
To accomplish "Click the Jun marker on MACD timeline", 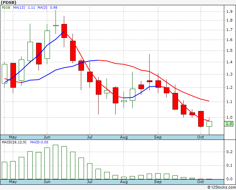I will pyautogui.click(x=47, y=182).
